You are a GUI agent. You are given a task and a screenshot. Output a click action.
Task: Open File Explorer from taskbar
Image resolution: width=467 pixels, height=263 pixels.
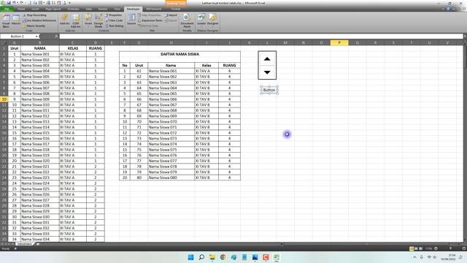(x=212, y=257)
